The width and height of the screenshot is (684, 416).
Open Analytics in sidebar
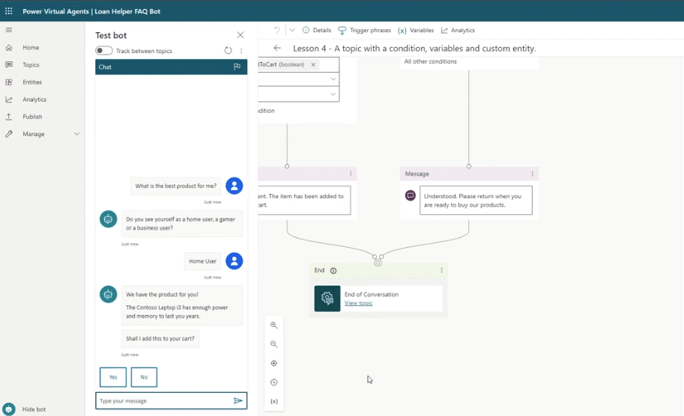point(34,100)
